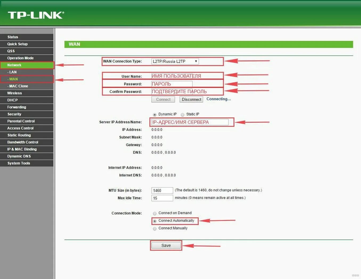Select Connect Manually option

[155, 229]
